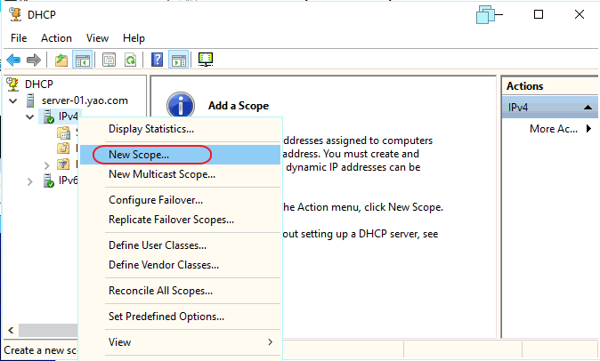Select DHCP root node in tree
The width and height of the screenshot is (600, 361).
point(38,84)
